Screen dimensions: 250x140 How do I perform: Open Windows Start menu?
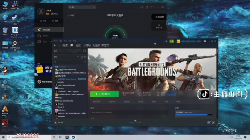[3, 137]
